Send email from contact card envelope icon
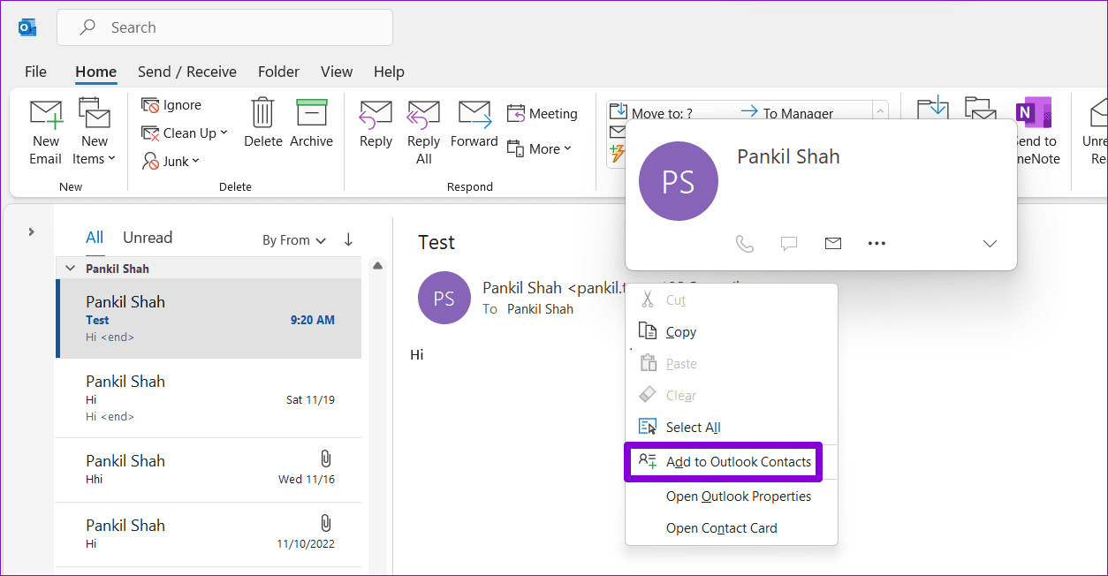The width and height of the screenshot is (1108, 576). point(832,244)
